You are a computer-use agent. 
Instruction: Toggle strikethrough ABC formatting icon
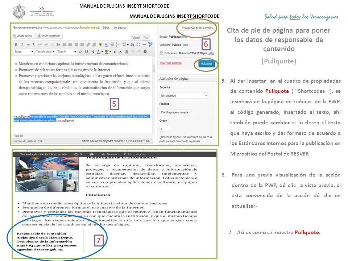[x=28, y=45]
